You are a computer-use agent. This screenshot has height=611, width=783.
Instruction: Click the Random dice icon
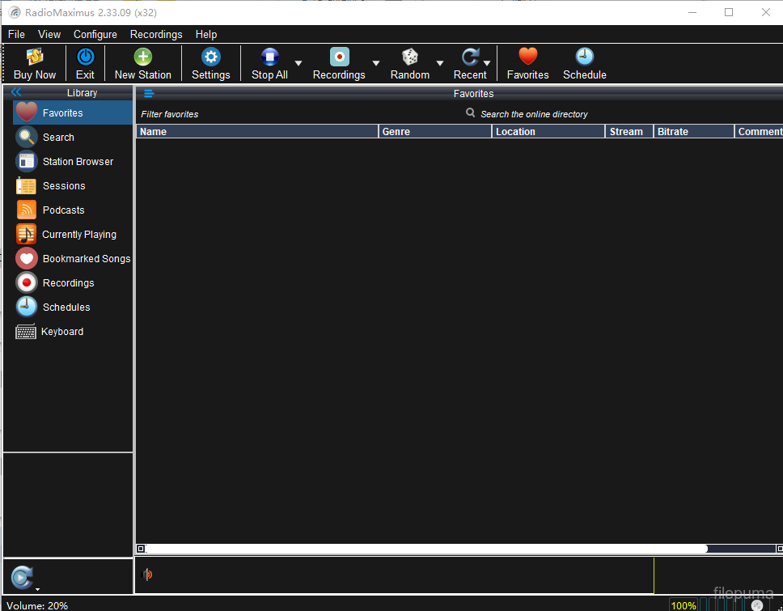point(410,57)
